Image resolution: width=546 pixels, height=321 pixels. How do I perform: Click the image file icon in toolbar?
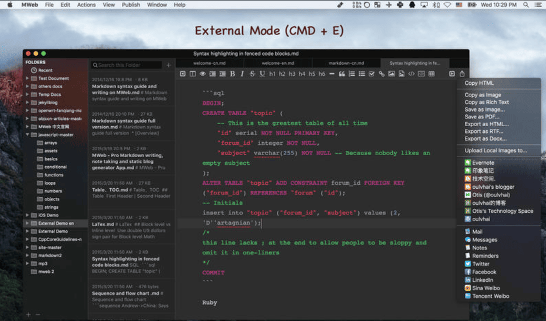401,74
